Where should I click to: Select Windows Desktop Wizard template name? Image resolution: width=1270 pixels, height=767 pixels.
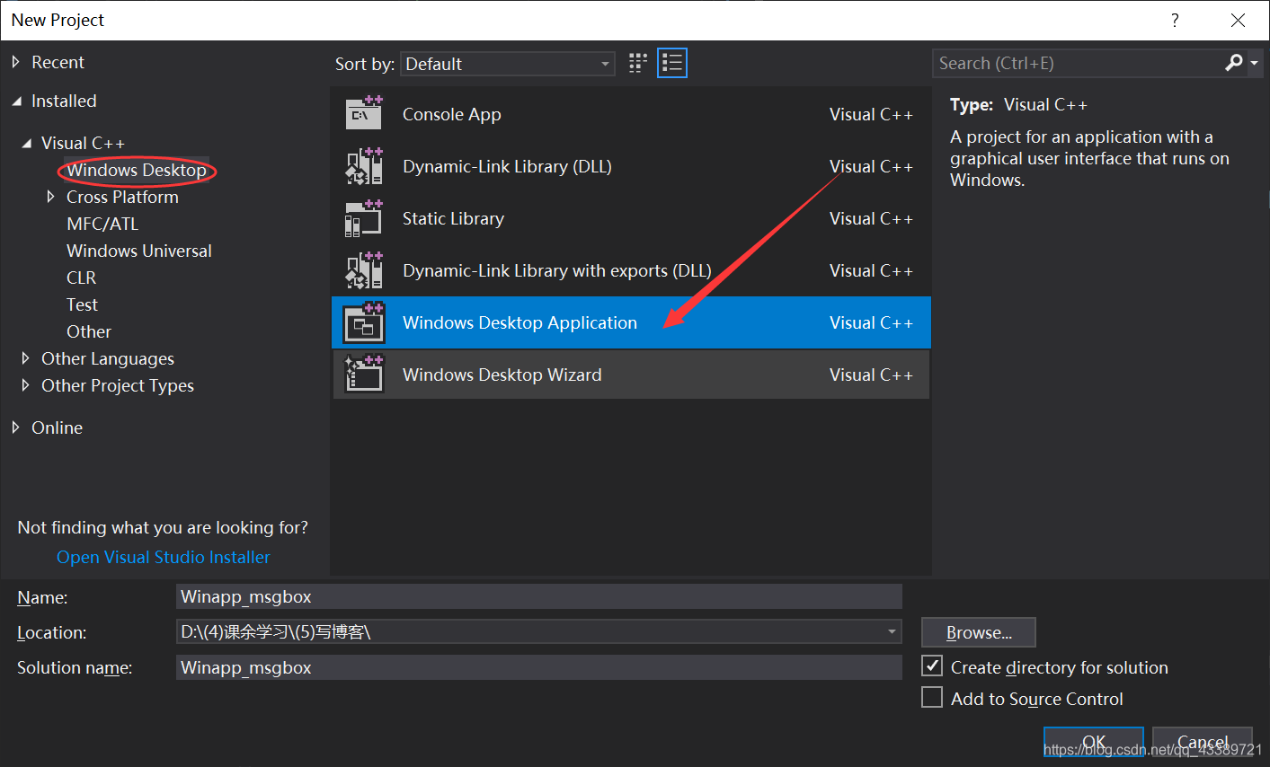click(x=502, y=375)
